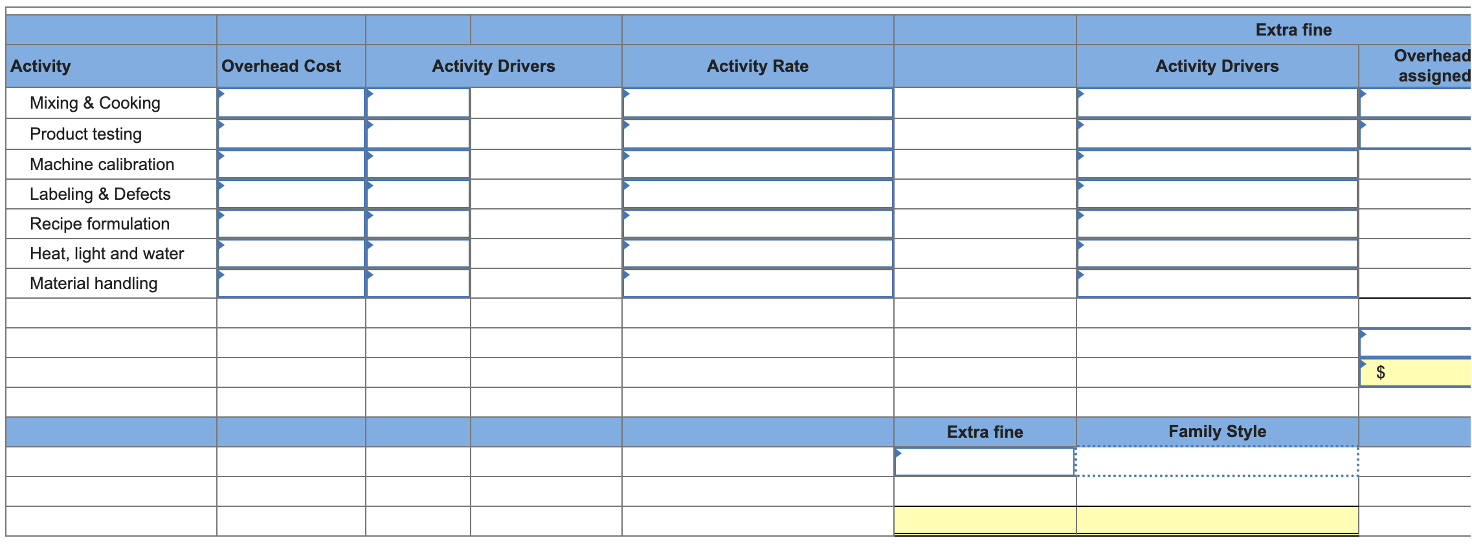Image resolution: width=1472 pixels, height=547 pixels.
Task: Select the yellow dollar total cell
Action: pyautogui.click(x=1416, y=372)
